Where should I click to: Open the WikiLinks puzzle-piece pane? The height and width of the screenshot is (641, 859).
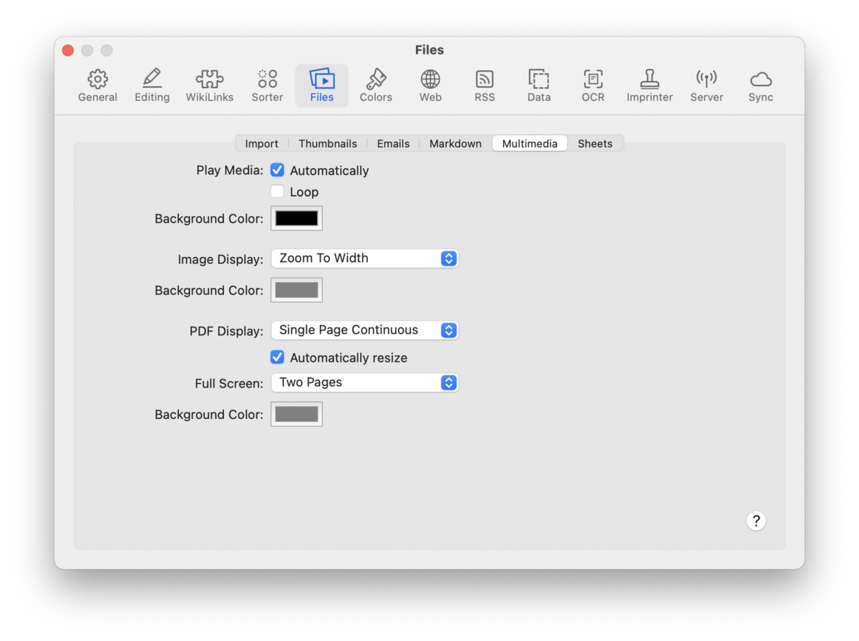[209, 86]
